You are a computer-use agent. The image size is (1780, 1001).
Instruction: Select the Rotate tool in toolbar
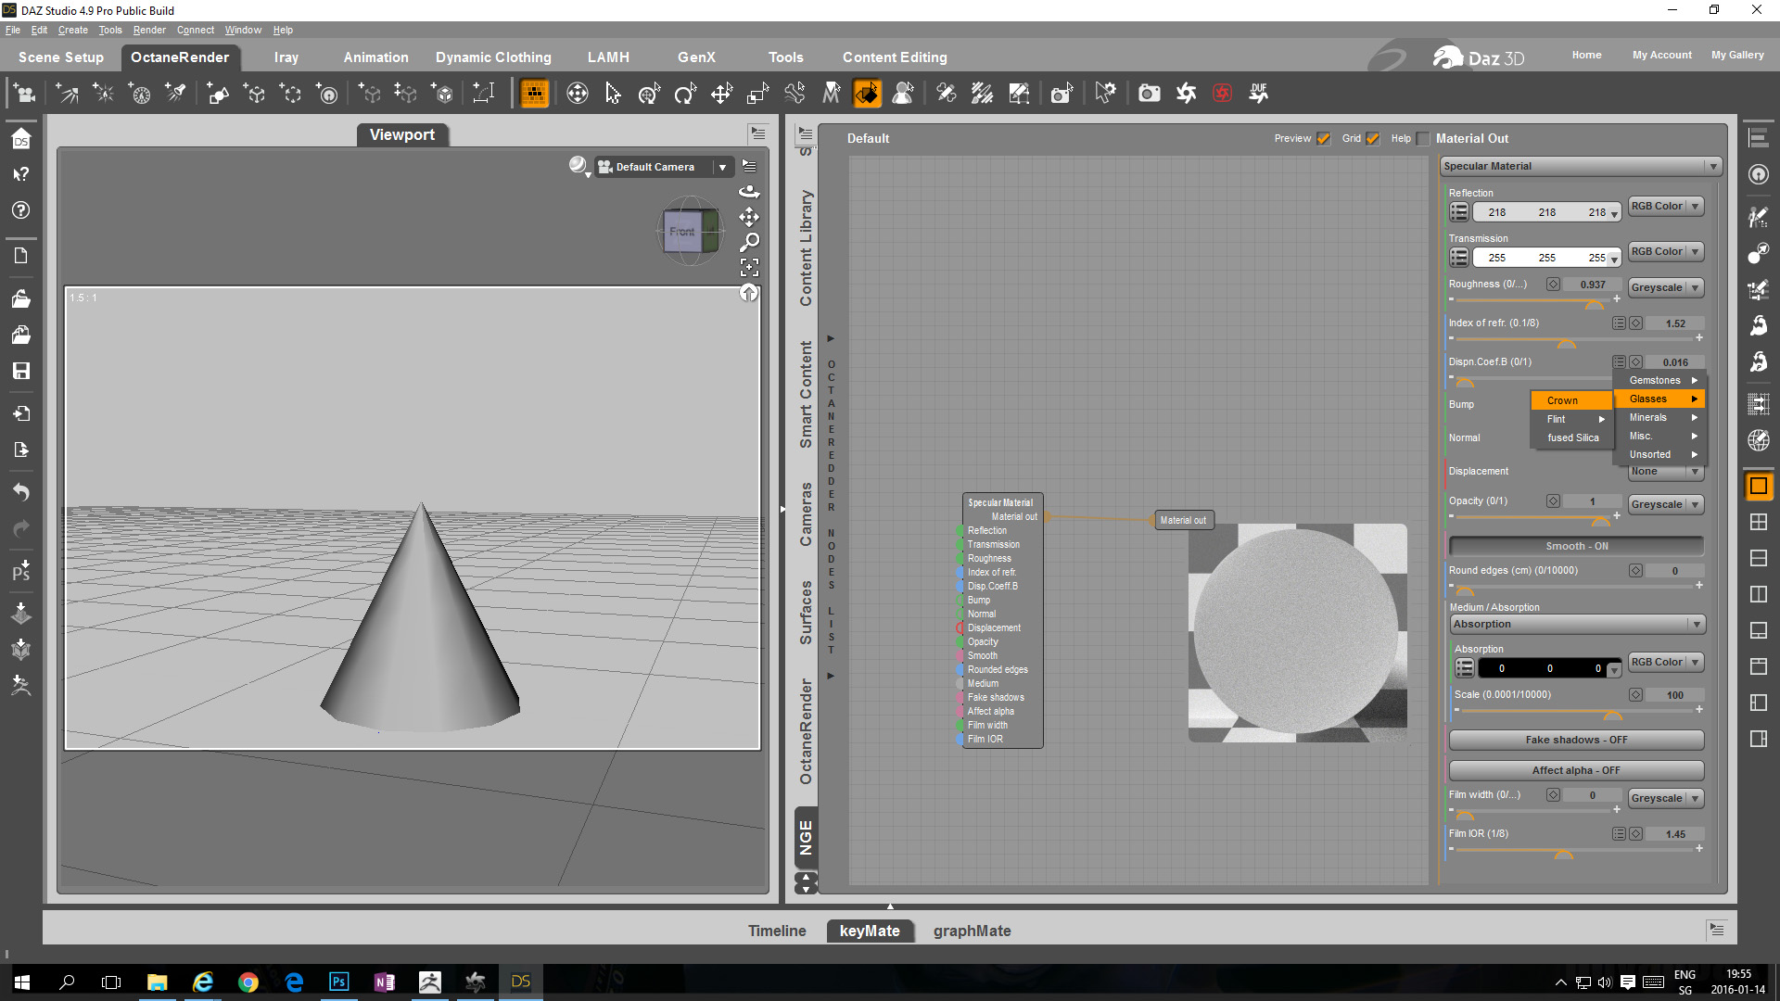tap(685, 93)
